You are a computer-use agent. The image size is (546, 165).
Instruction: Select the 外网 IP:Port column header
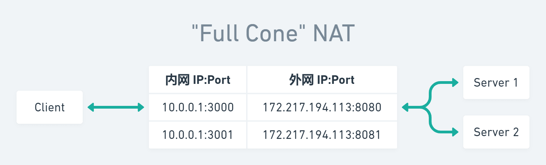click(x=322, y=80)
